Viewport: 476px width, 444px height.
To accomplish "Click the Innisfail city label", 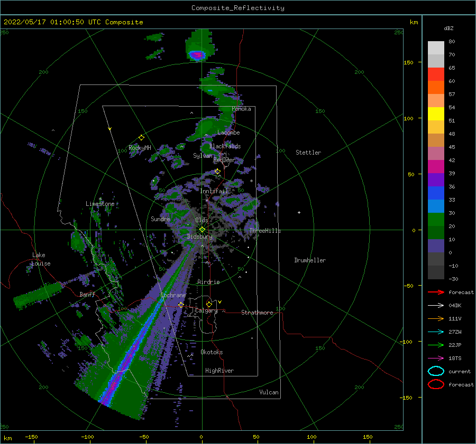I will pos(214,191).
